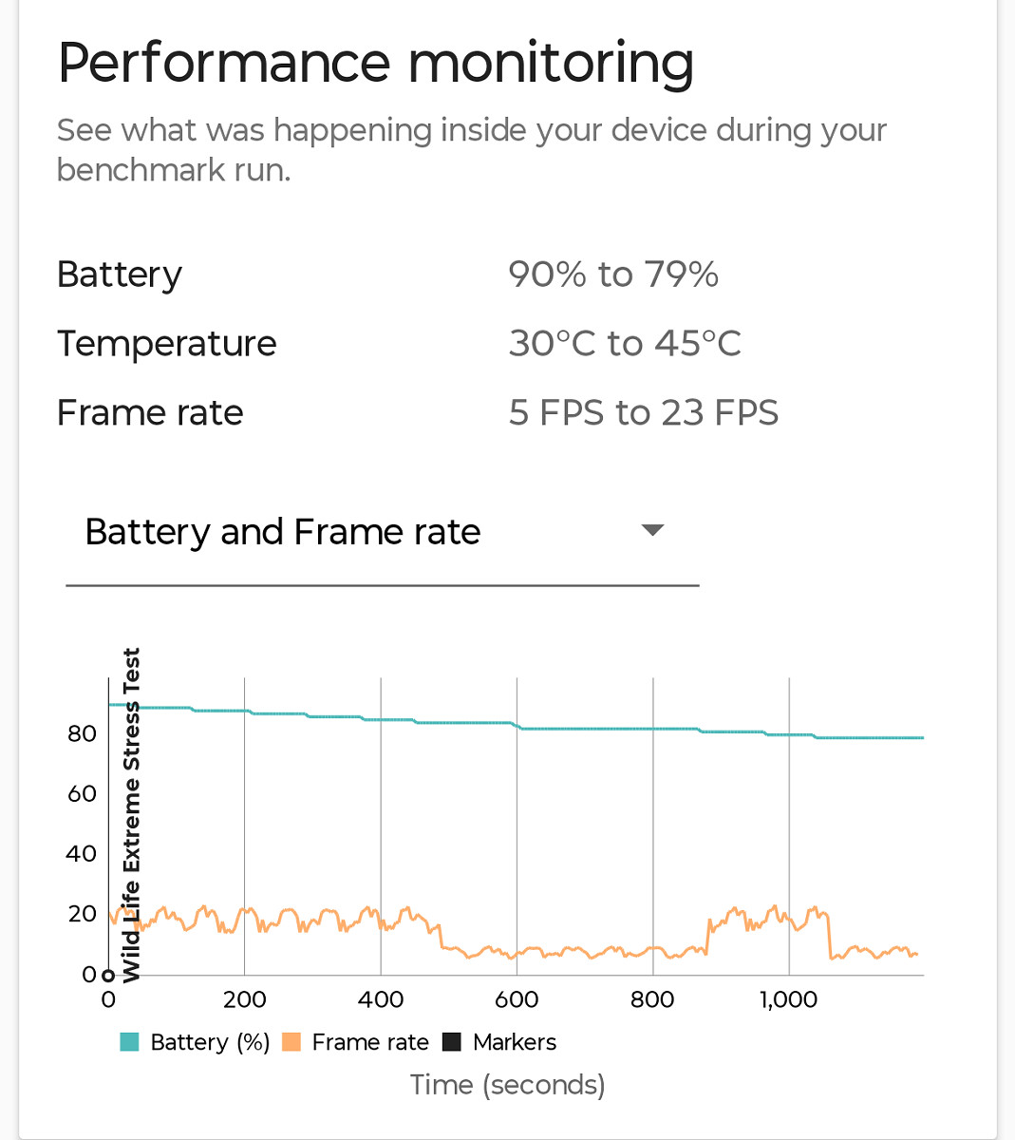1015x1140 pixels.
Task: Tap the '5 FPS to 23 FPS' value
Action: point(644,413)
